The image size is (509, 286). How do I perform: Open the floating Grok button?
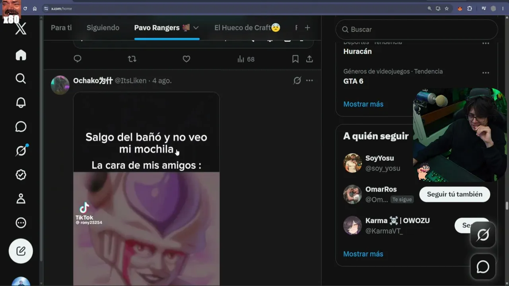click(483, 235)
